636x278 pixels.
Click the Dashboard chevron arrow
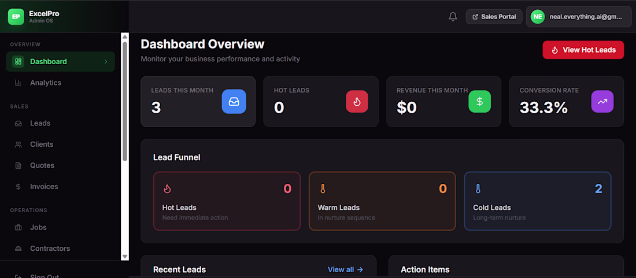pyautogui.click(x=106, y=62)
